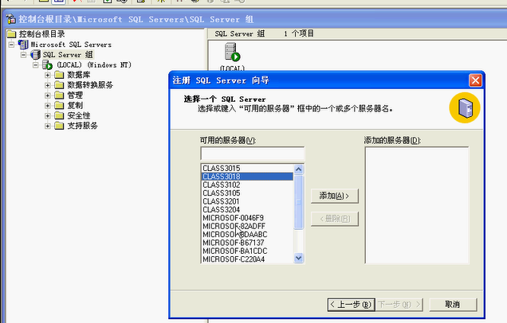The image size is (507, 323).
Task: Click the Microsoft SQL Servers tree icon
Action: 23,45
